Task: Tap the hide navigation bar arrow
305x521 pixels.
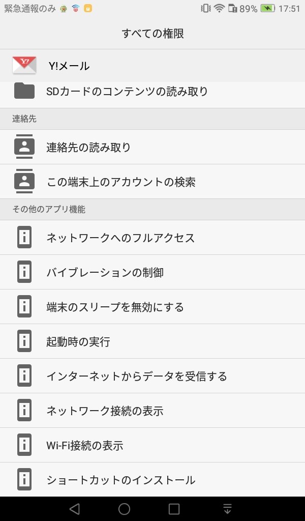Action: (227, 509)
